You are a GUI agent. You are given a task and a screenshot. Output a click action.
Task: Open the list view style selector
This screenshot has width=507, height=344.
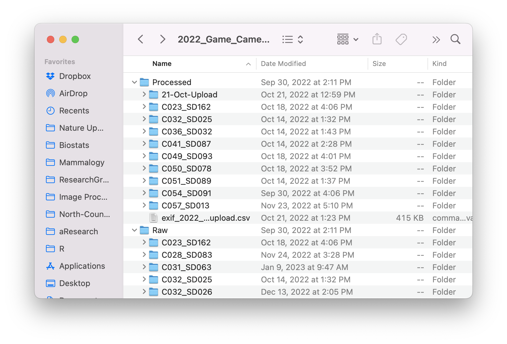click(x=293, y=39)
